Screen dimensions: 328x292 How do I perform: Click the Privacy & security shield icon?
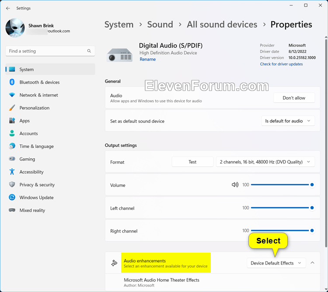point(12,184)
